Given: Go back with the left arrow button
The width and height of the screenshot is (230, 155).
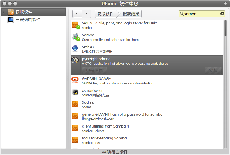Looking at the screenshot, I should 77,14.
